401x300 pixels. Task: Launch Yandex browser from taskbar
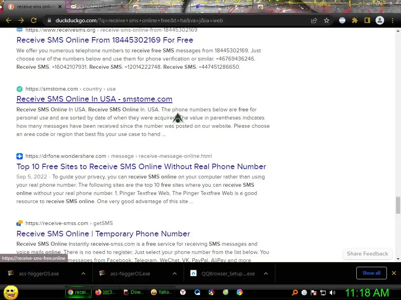[x=183, y=292]
